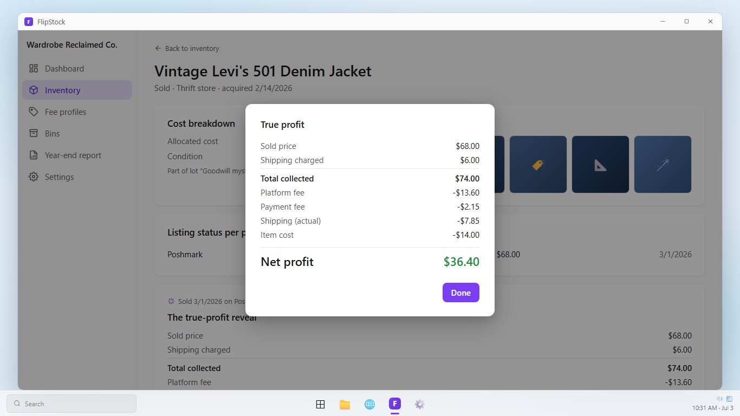Click the Inventory cube icon
Image resolution: width=740 pixels, height=416 pixels.
(34, 90)
